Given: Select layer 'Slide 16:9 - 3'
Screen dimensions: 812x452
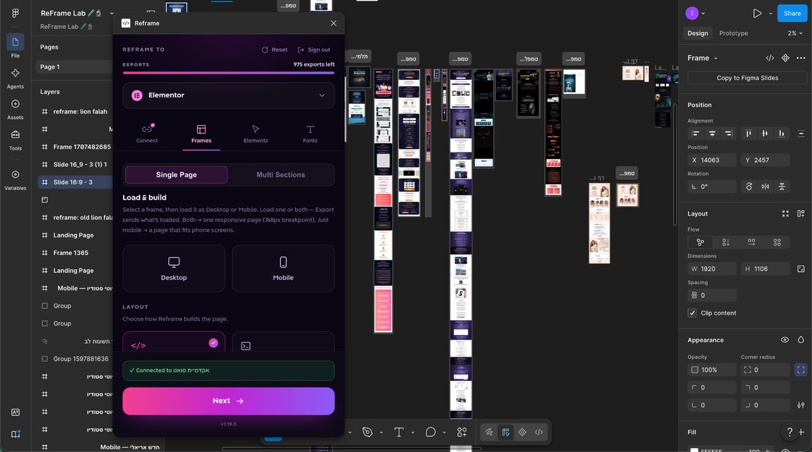Looking at the screenshot, I should pos(76,182).
